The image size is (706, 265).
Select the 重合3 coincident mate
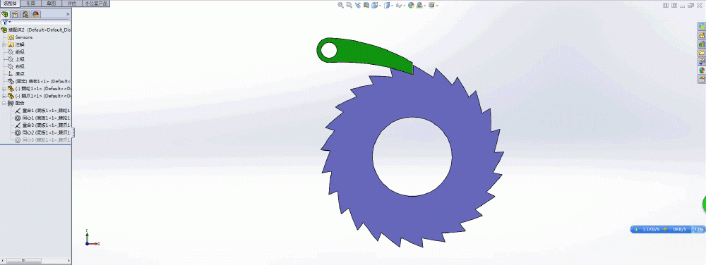click(43, 125)
